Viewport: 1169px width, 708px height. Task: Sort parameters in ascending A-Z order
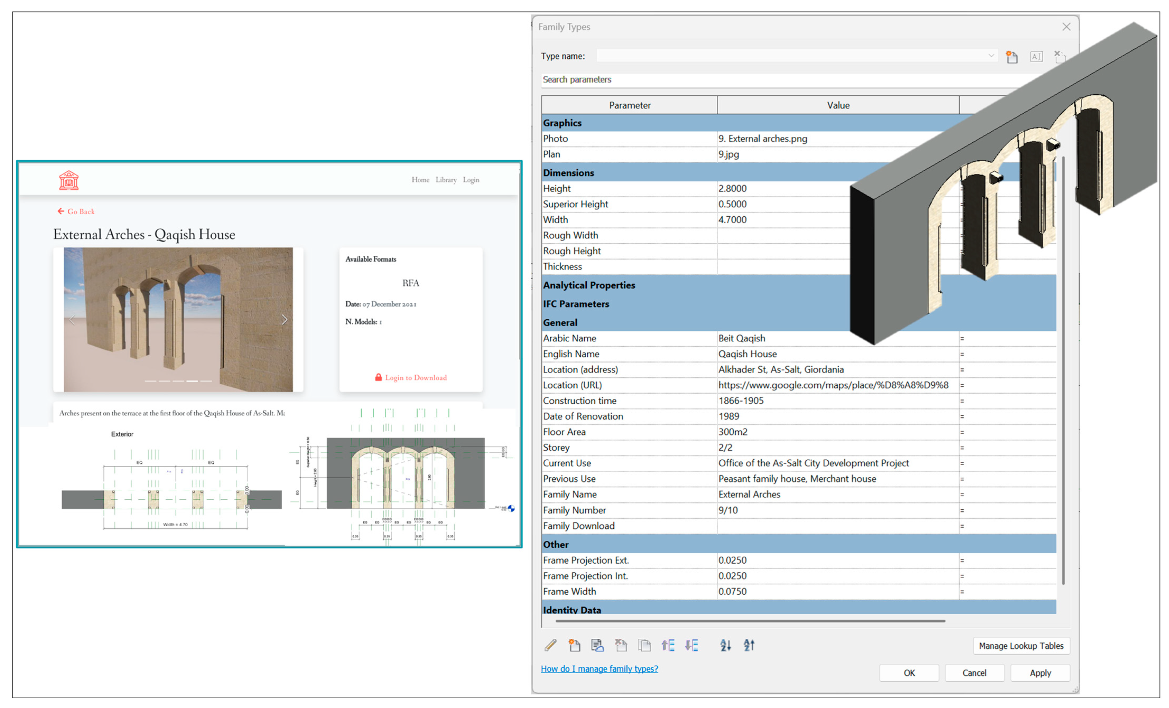point(726,645)
